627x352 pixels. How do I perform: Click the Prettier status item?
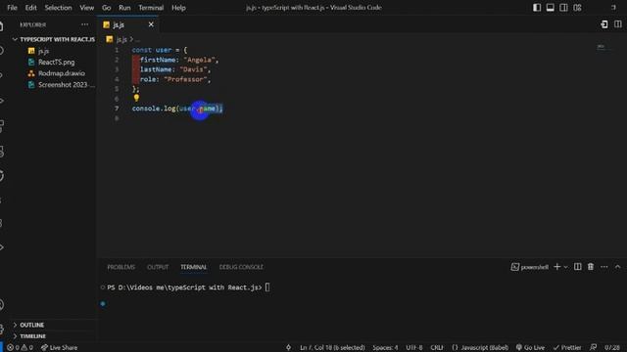click(x=567, y=348)
